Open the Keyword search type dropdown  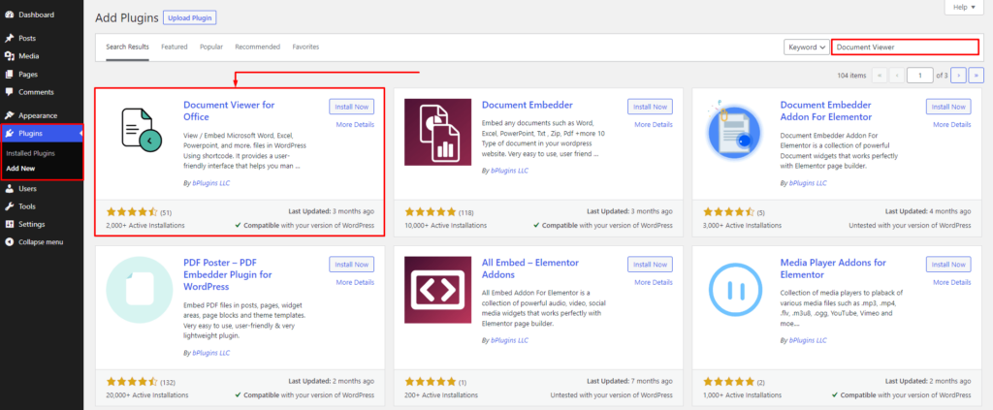[x=806, y=47]
